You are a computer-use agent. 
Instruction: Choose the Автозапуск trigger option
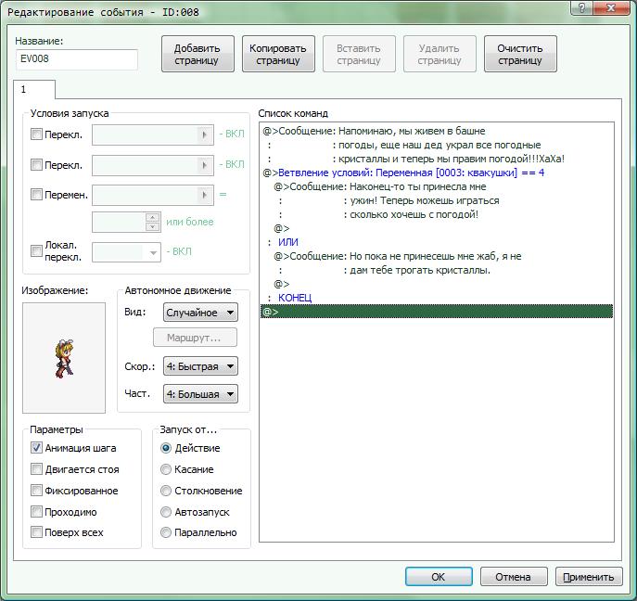point(167,512)
